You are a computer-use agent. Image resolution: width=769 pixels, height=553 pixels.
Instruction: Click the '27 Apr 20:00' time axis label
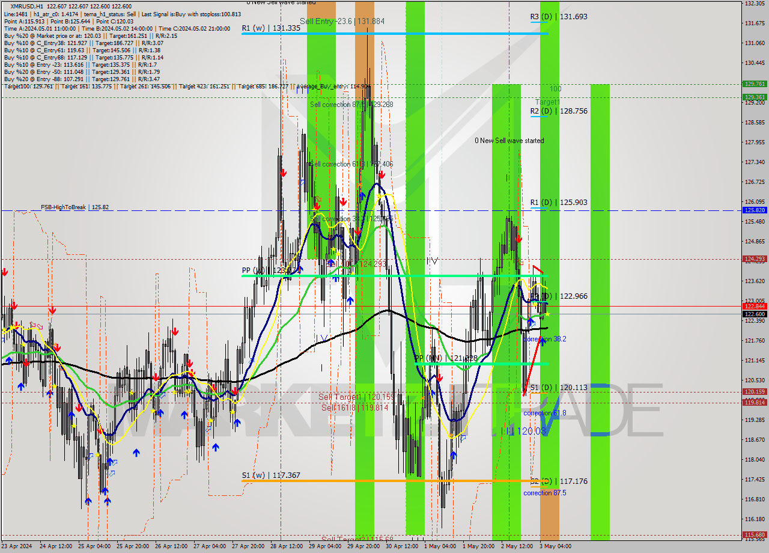point(248,546)
